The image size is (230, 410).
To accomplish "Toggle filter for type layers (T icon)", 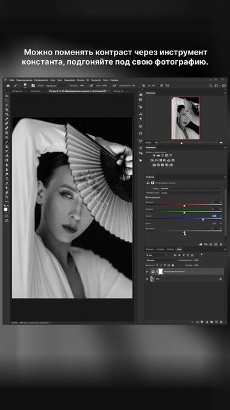I will [183, 255].
